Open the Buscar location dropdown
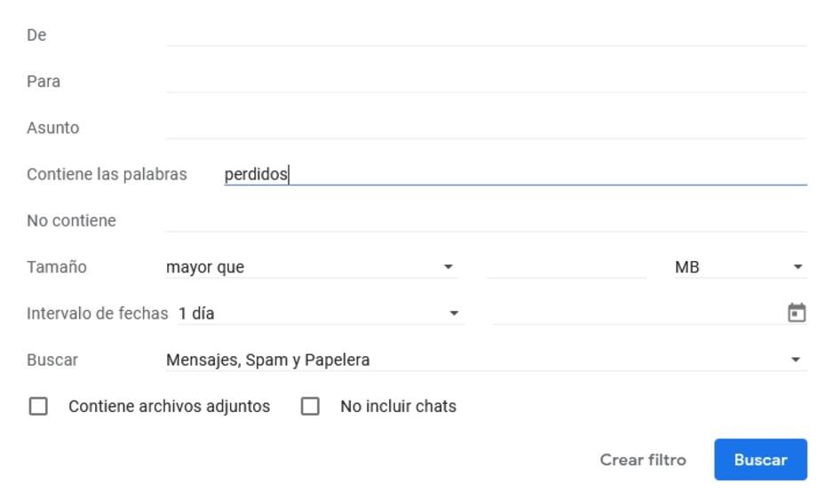Image resolution: width=826 pixels, height=499 pixels. (486, 360)
